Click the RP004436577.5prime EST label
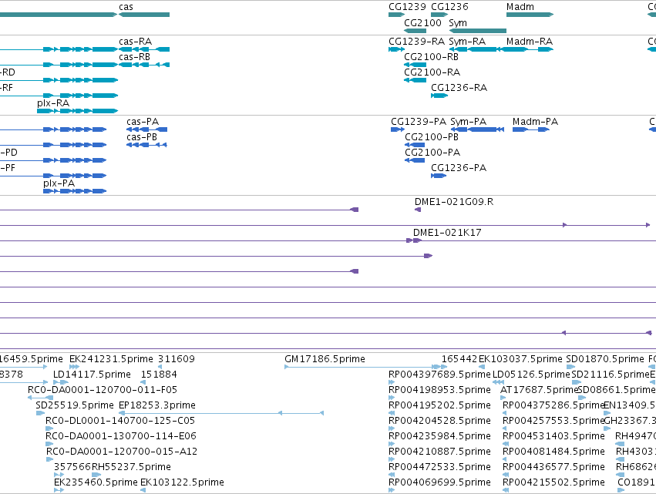656x494 pixels. [x=553, y=467]
